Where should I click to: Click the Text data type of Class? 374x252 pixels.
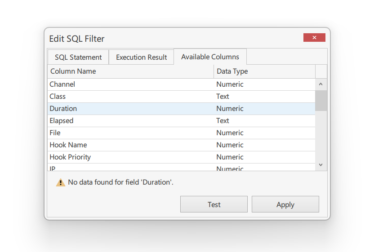pos(223,97)
